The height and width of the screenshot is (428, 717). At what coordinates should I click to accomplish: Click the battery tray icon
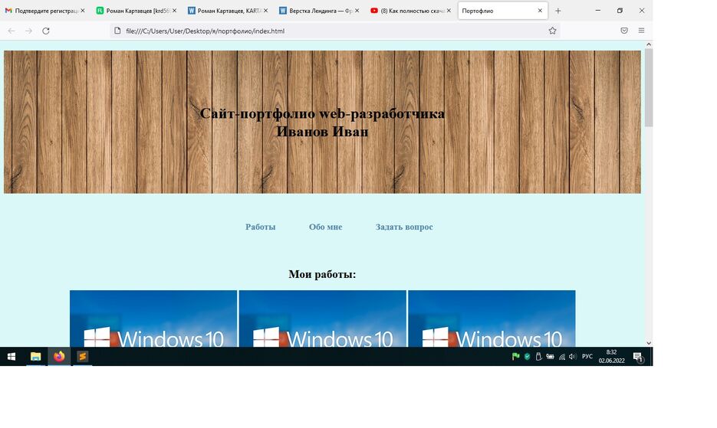[550, 356]
